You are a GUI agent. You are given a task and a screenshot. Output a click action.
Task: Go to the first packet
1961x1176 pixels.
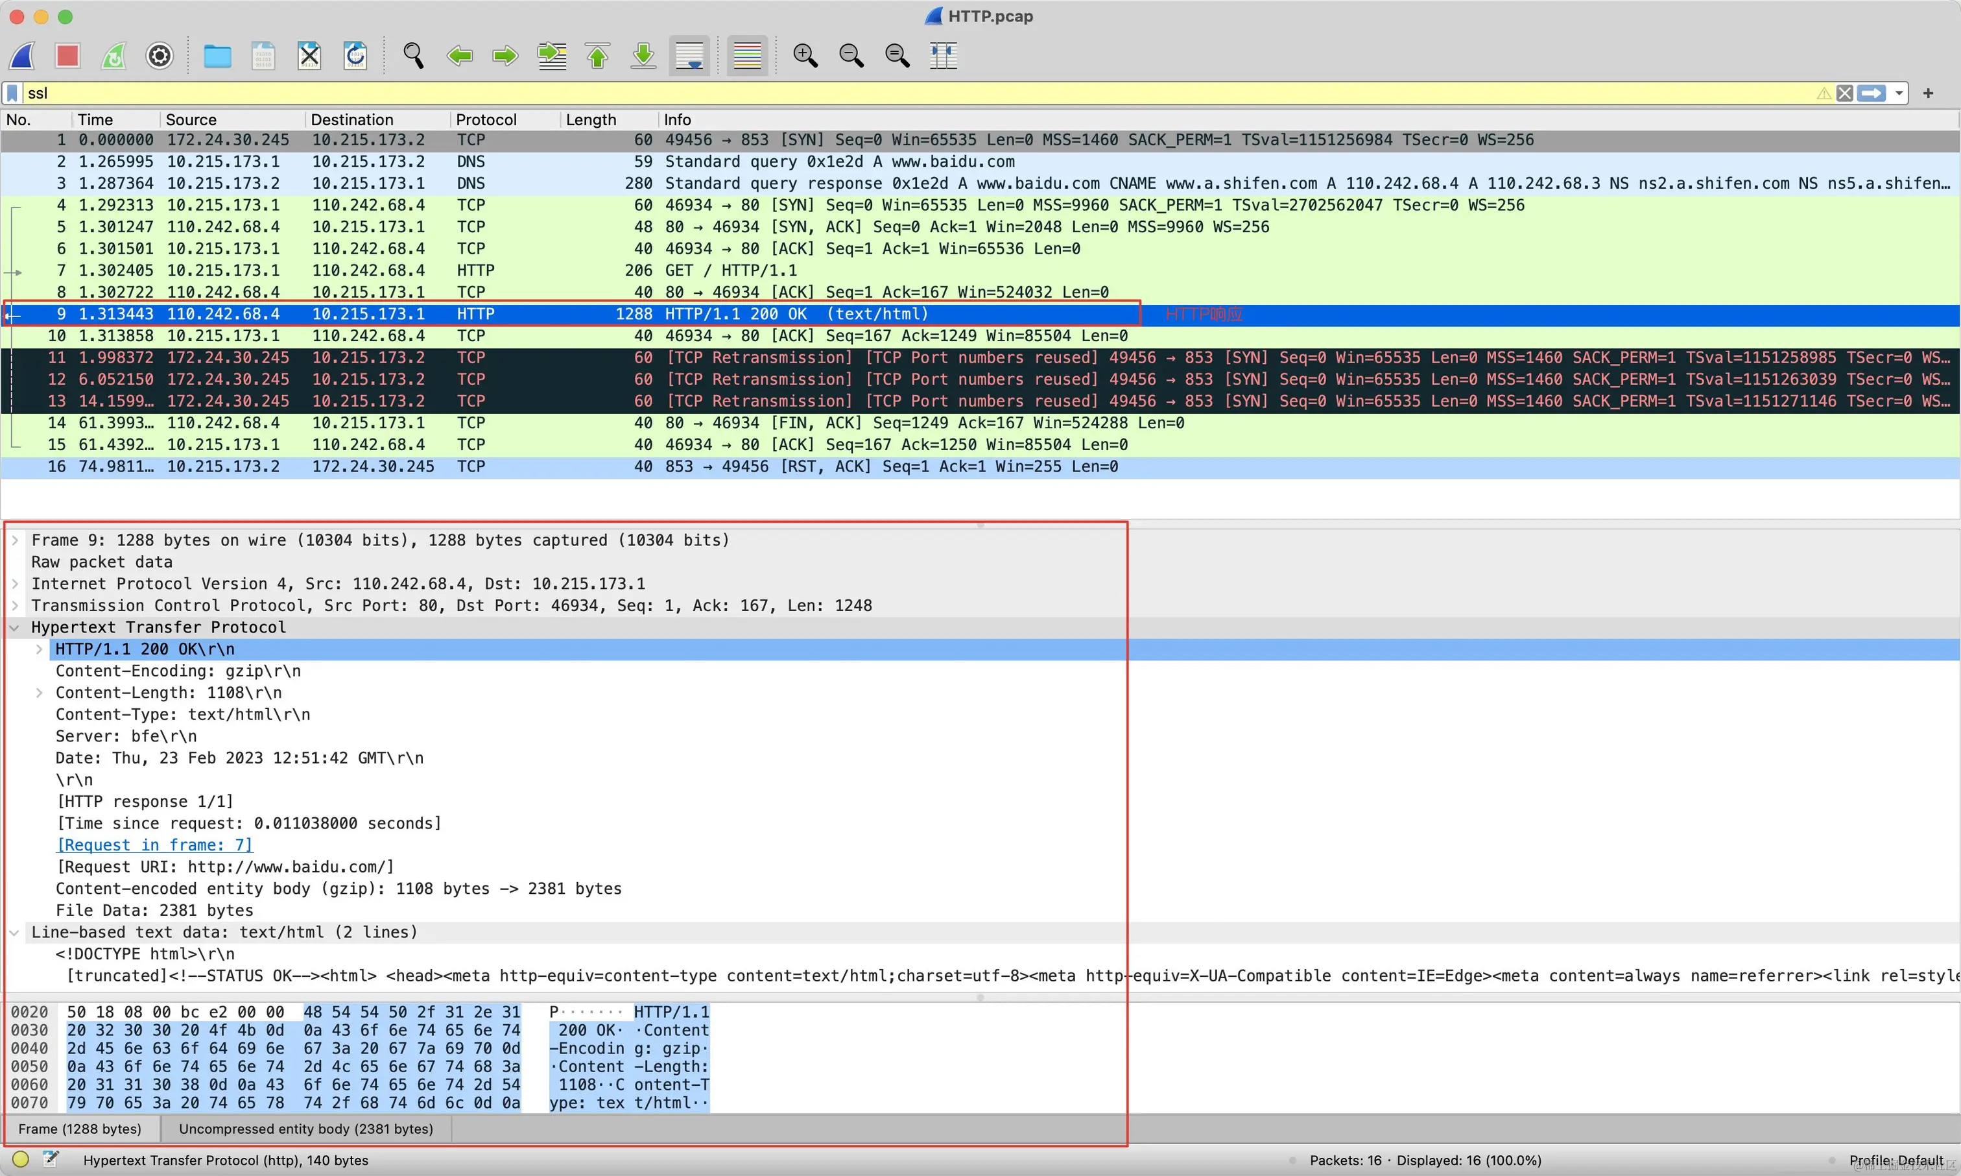coord(597,56)
